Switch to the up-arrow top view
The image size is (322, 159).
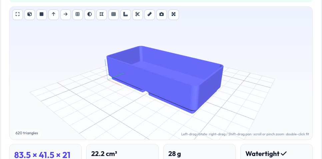tap(54, 15)
